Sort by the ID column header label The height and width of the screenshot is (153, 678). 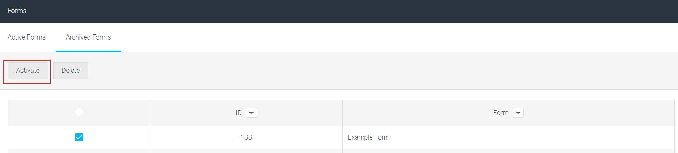point(239,113)
